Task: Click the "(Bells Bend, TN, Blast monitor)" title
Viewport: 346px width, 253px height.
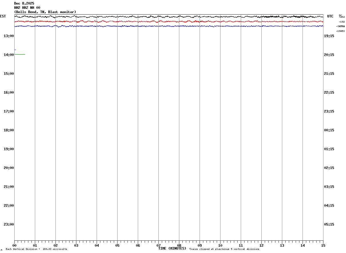Action: click(45, 12)
